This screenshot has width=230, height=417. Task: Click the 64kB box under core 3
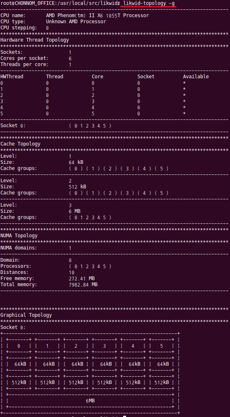pos(104,364)
